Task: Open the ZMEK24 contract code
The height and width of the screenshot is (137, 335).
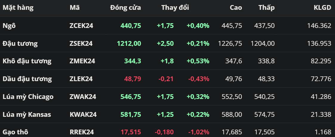Action: point(82,61)
